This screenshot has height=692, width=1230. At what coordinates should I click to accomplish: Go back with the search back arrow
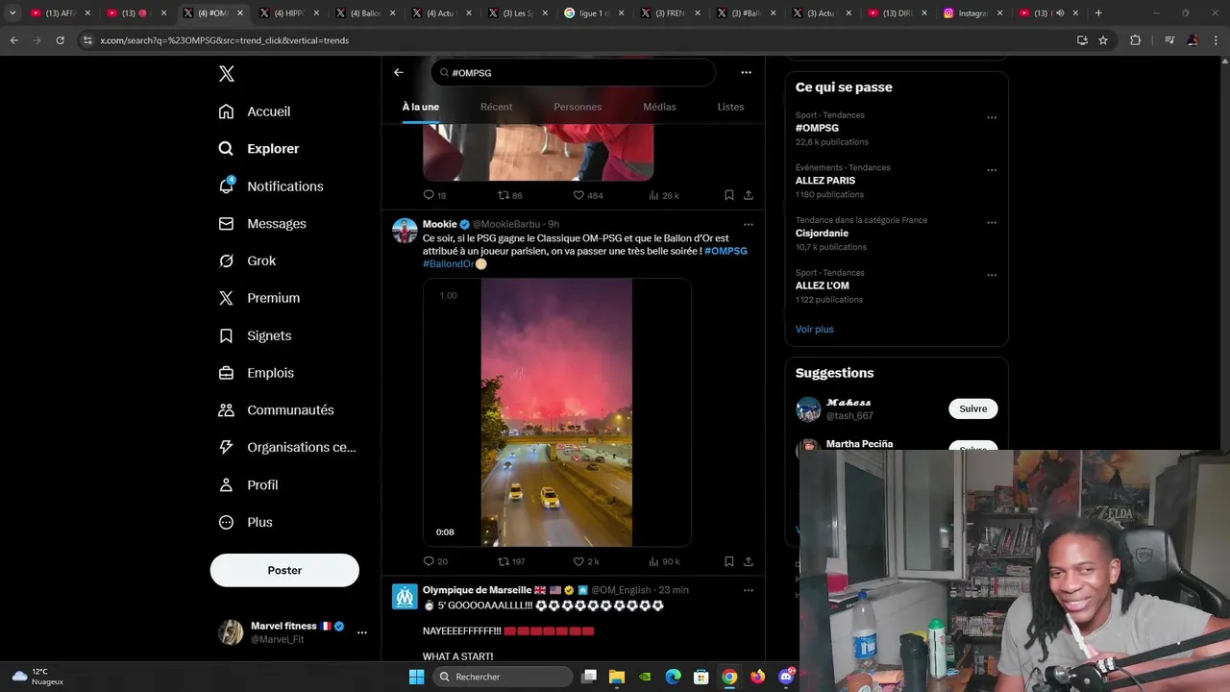tap(399, 72)
